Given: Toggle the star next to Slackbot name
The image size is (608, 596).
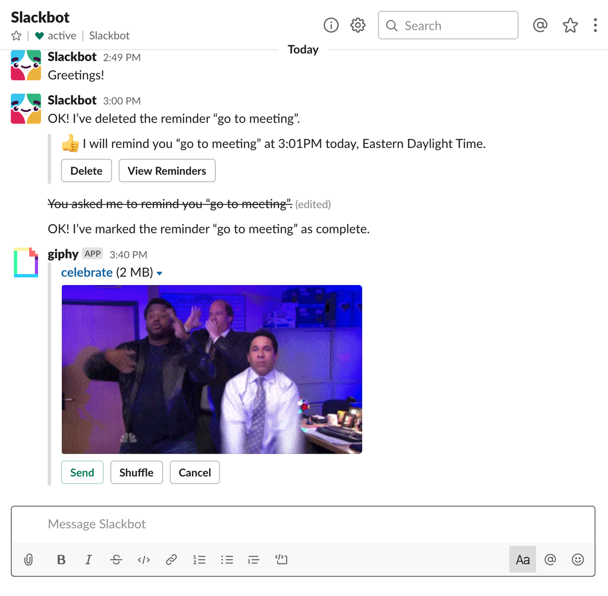Looking at the screenshot, I should click(16, 35).
